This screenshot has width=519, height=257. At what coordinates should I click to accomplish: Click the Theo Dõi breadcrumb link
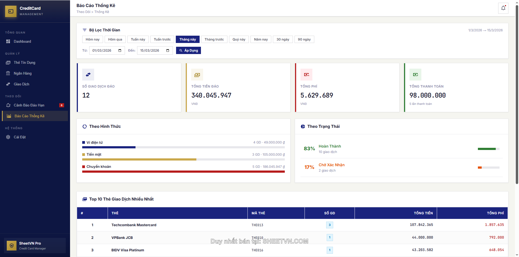(83, 12)
